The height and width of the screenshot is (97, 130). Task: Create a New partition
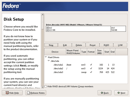51,45
